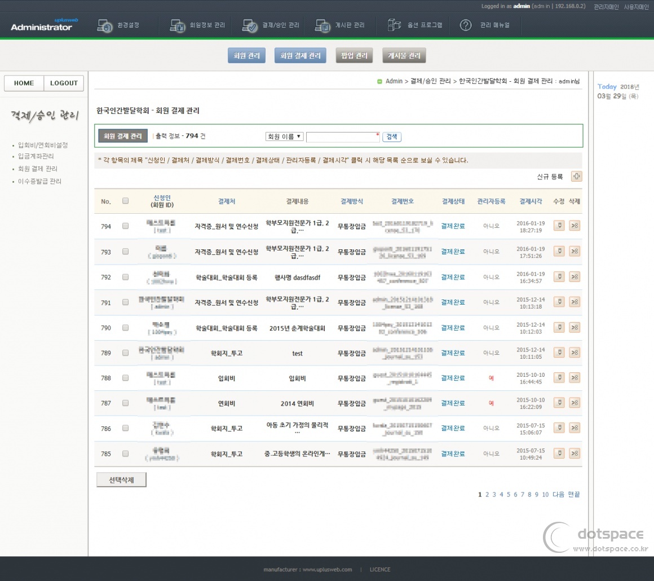Click the search keyword input field
The image size is (654, 581).
tap(342, 137)
